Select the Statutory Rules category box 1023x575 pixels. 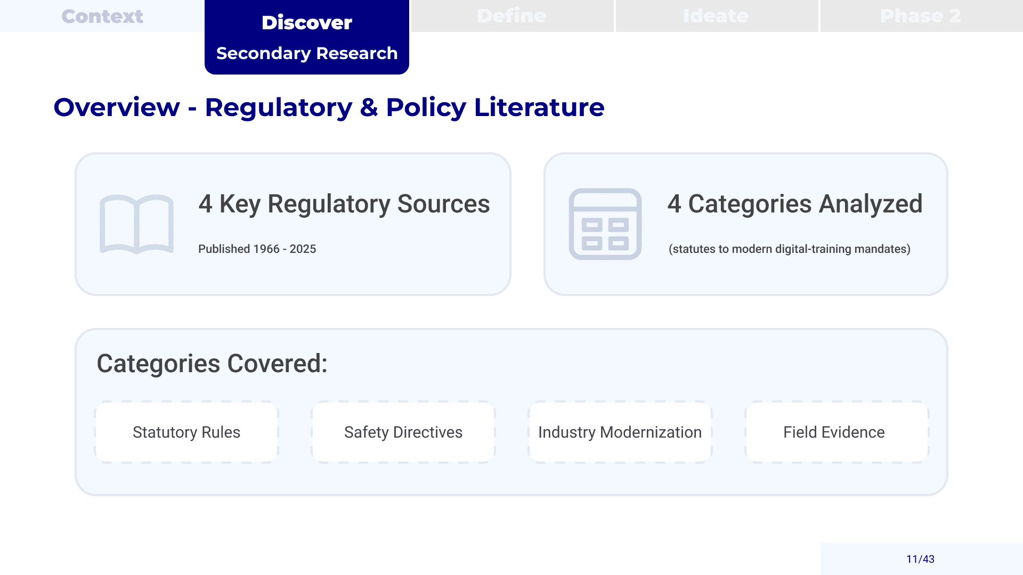pos(186,432)
